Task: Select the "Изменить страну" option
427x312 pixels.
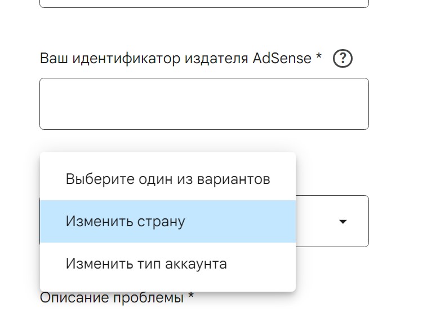Action: tap(168, 221)
